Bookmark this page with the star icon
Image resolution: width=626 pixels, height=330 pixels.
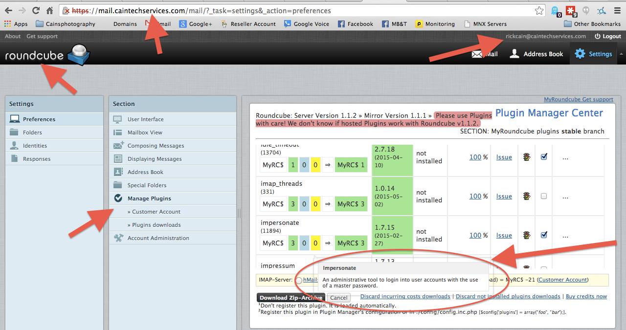click(x=539, y=10)
